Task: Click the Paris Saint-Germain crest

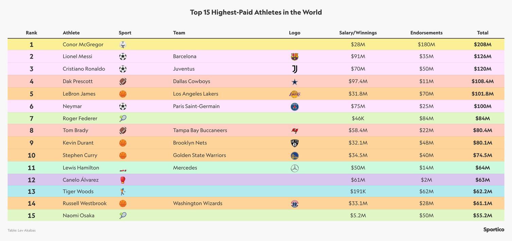Action: [294, 107]
